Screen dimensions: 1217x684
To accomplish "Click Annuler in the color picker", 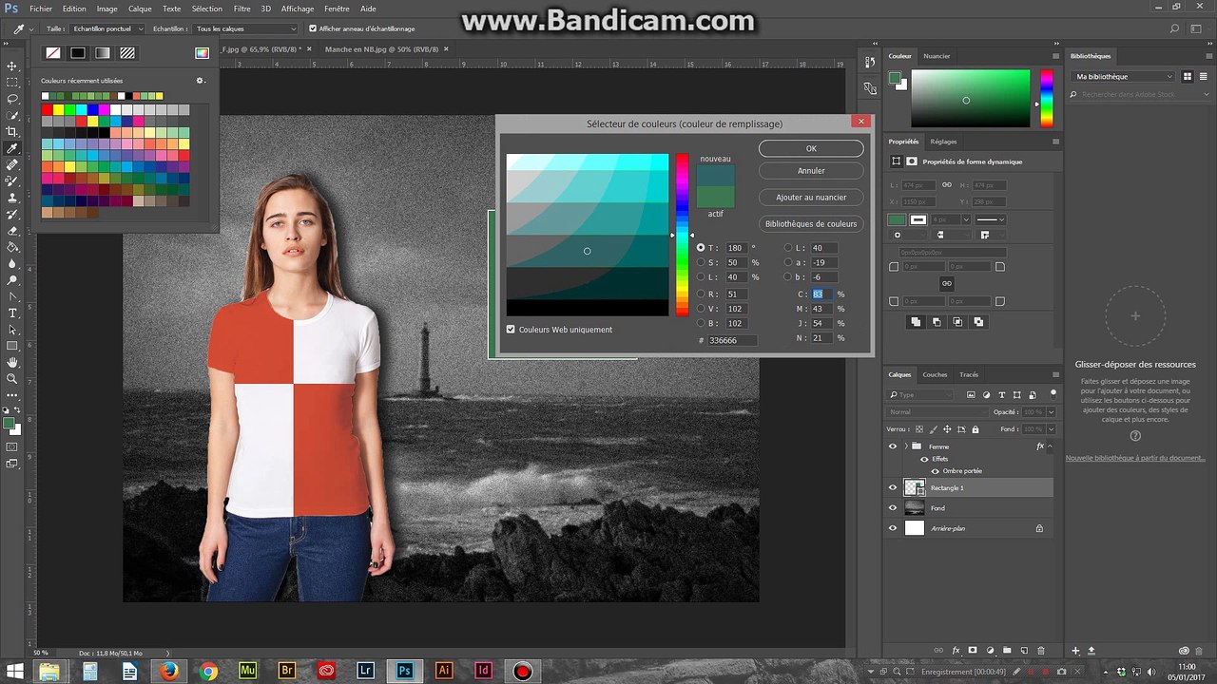I will coord(811,171).
